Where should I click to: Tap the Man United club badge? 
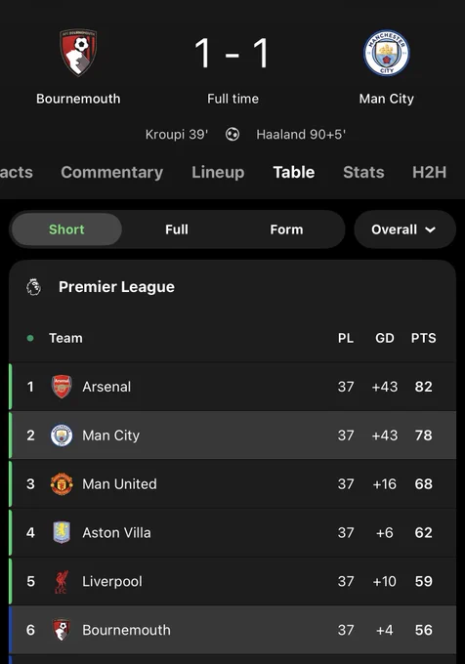62,483
